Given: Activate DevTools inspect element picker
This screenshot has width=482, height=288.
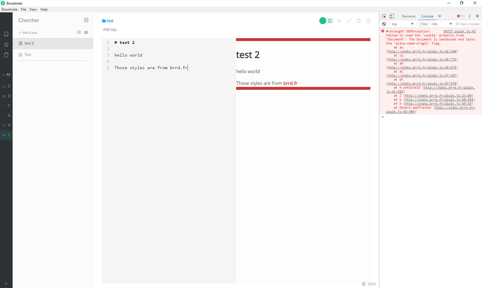Looking at the screenshot, I should pyautogui.click(x=384, y=16).
